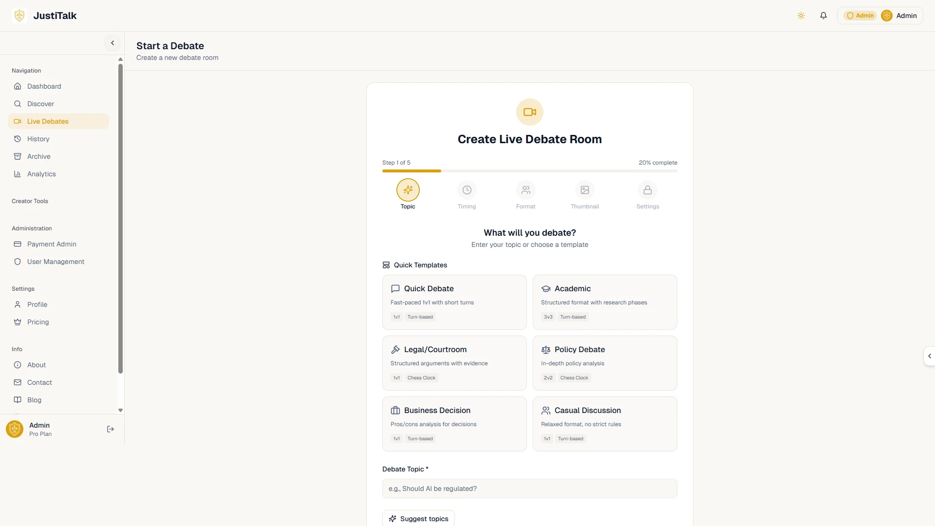
Task: Click the Payment Admin card icon
Action: pos(18,244)
